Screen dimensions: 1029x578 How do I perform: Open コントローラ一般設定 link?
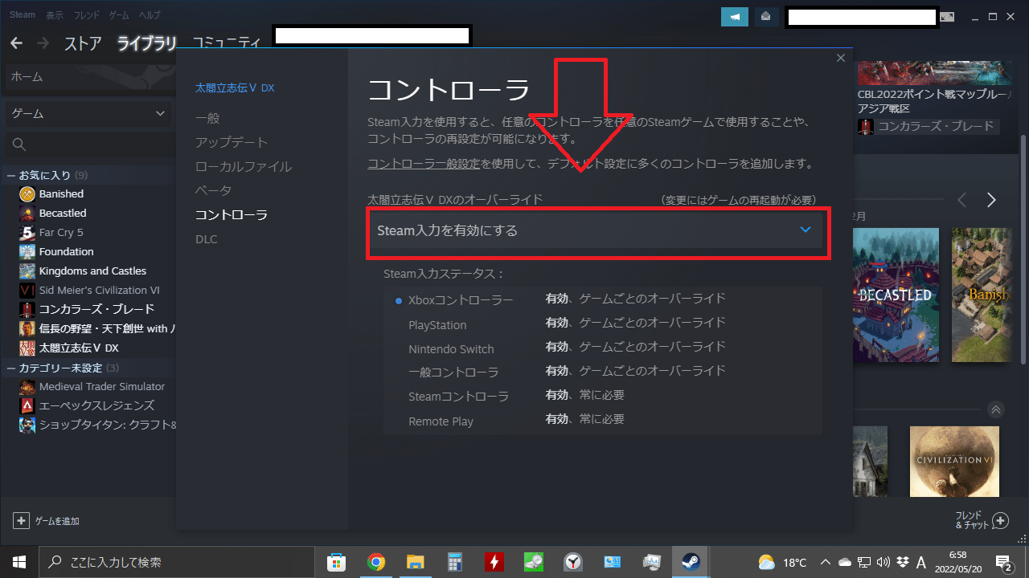coord(424,164)
